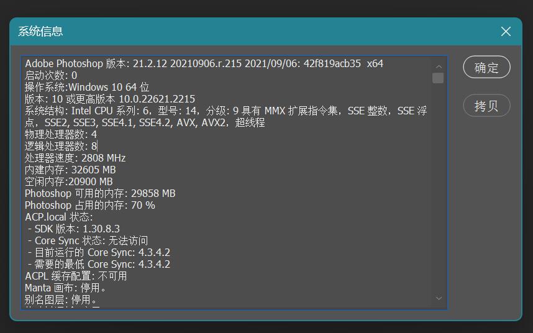The height and width of the screenshot is (333, 533).
Task: Click the scrollbar up arrow
Action: click(439, 66)
